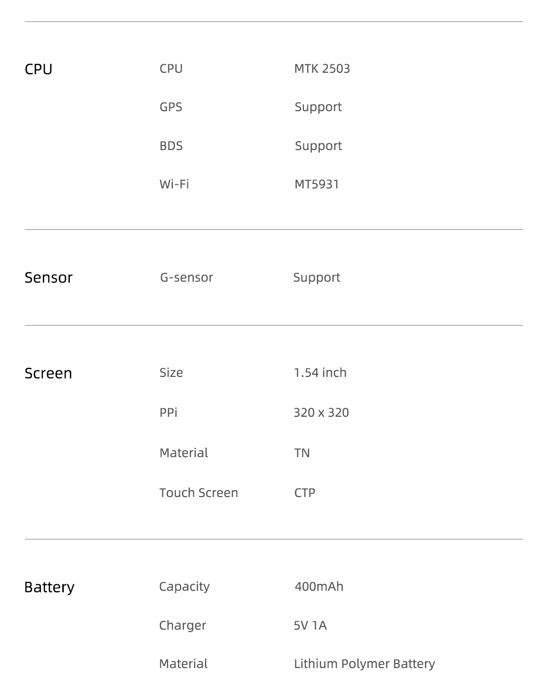
Task: Select the 1.54 inch size value
Action: point(320,372)
